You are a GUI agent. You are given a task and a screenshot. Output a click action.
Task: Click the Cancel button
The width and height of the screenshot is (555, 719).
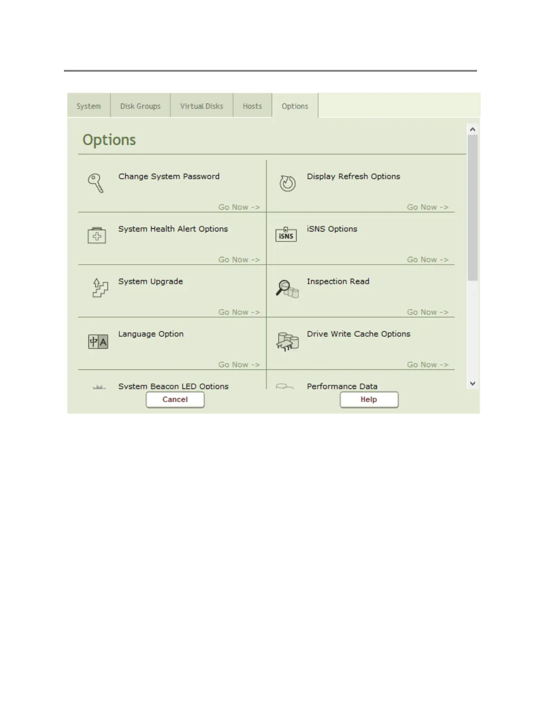175,399
